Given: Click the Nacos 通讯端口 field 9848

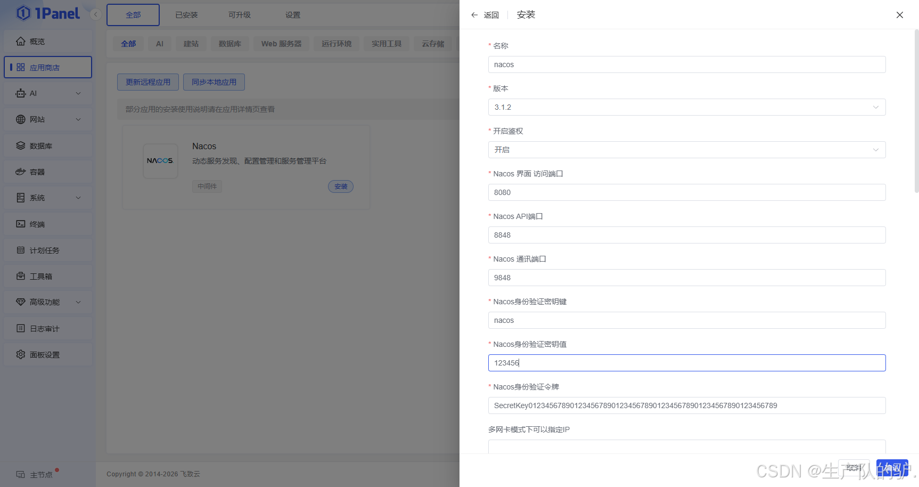Looking at the screenshot, I should [x=687, y=278].
